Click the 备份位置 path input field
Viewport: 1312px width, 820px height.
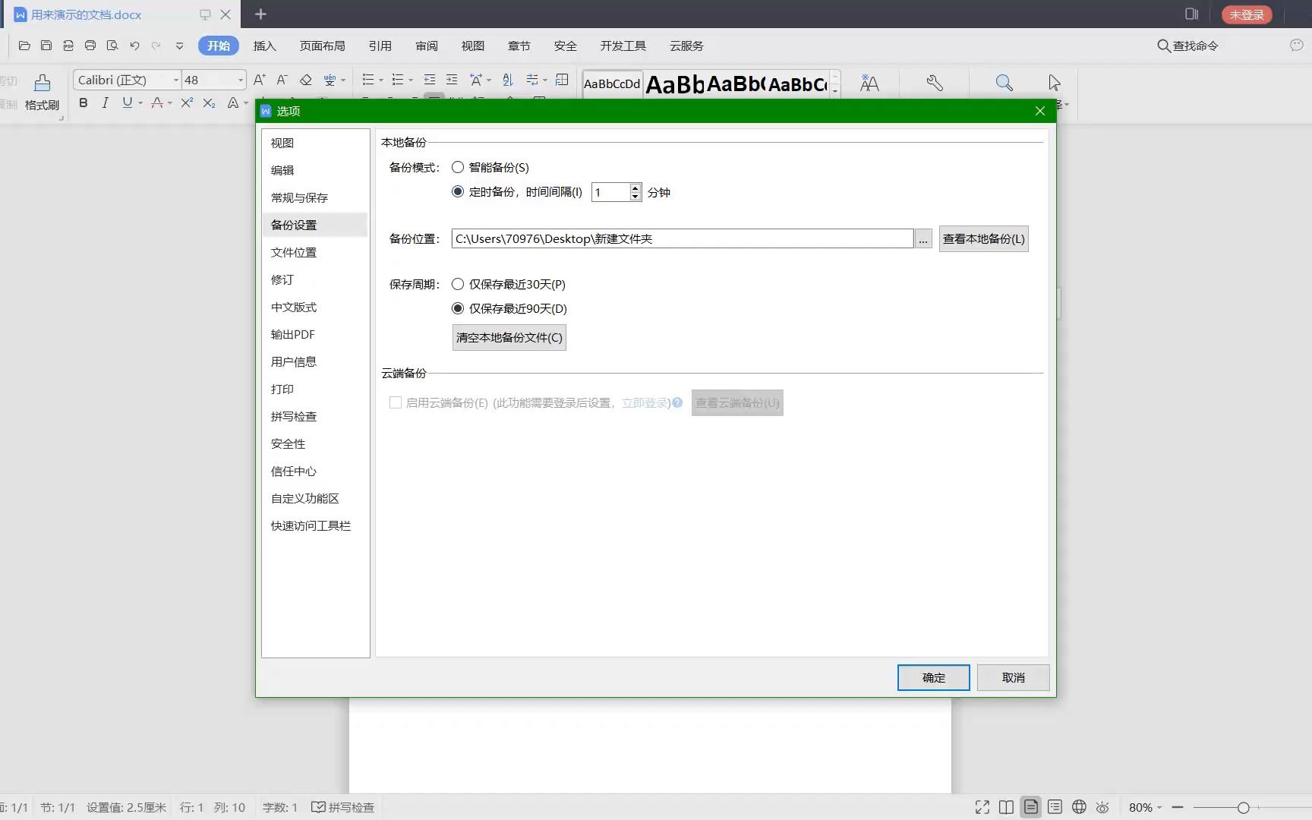point(683,238)
